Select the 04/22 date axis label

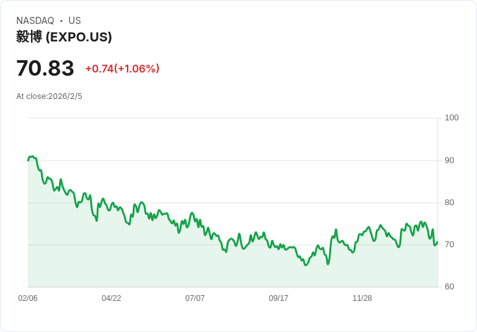pos(111,298)
